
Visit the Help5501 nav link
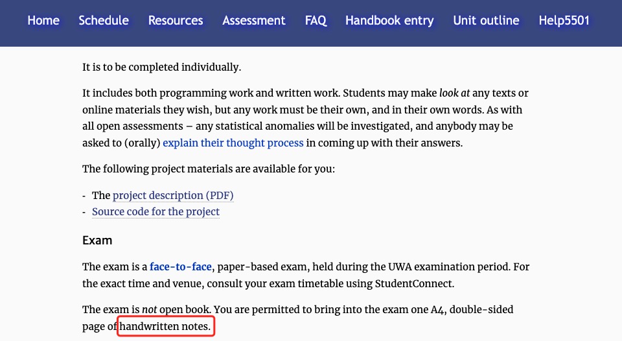[564, 21]
